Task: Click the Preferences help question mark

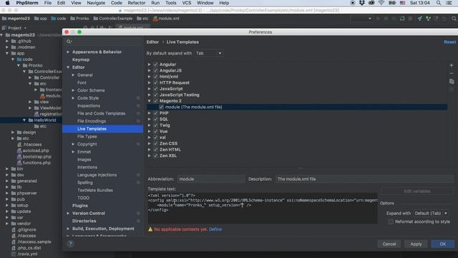Action: click(x=70, y=244)
